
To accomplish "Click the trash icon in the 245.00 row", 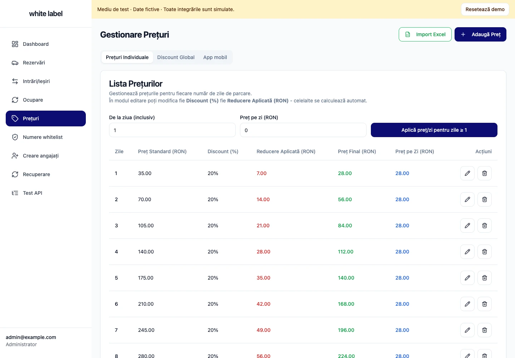I will 484,330.
